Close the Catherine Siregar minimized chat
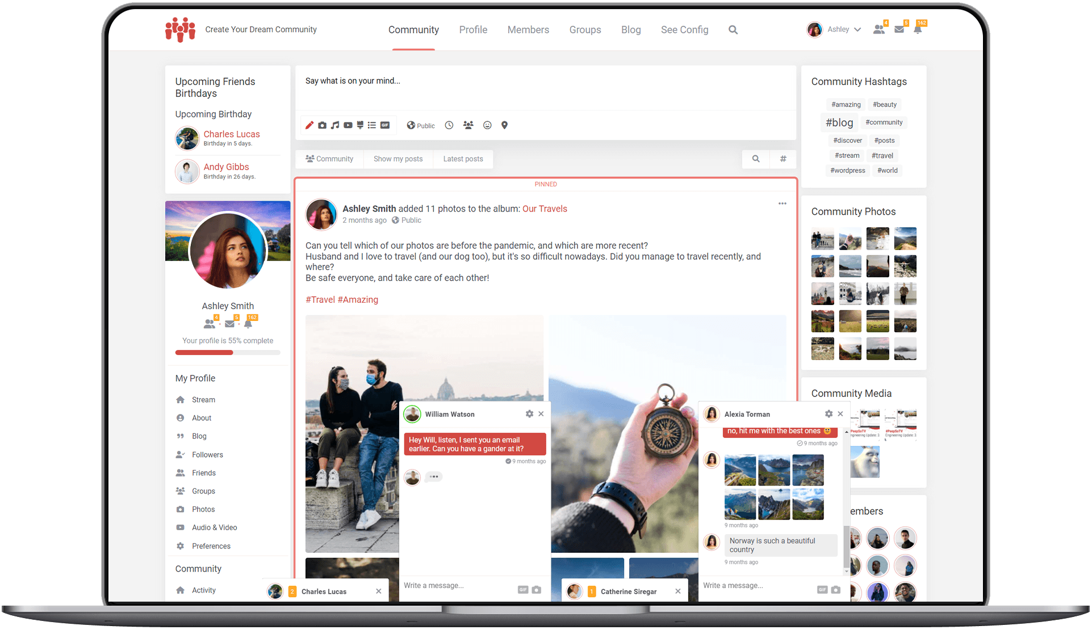 [678, 592]
